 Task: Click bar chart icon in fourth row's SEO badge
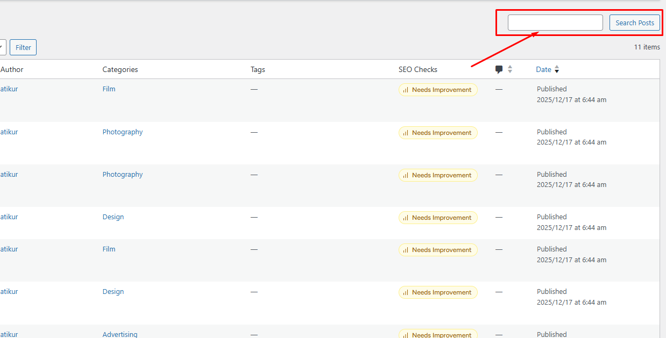click(406, 218)
